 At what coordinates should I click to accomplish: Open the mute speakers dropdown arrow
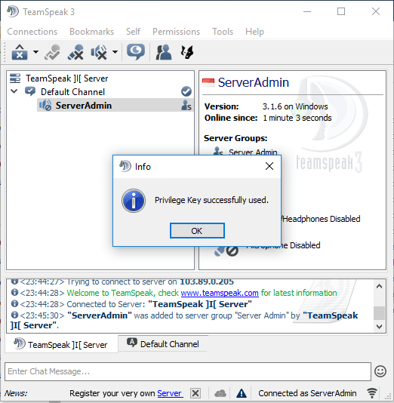pyautogui.click(x=115, y=52)
